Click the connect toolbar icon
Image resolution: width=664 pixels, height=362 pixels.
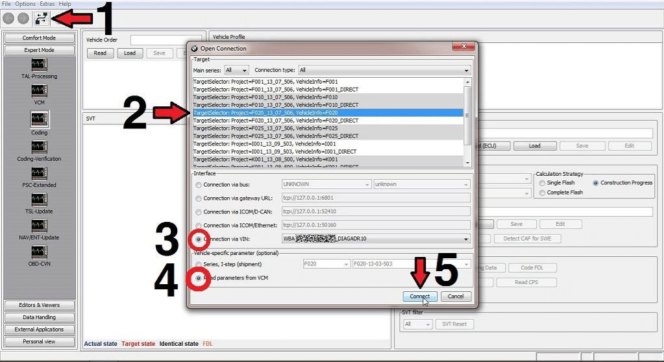[x=42, y=18]
